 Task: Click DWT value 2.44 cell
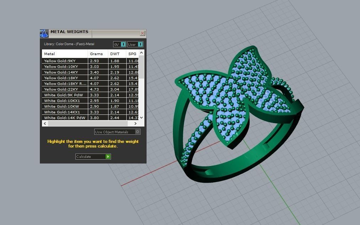[x=117, y=118]
